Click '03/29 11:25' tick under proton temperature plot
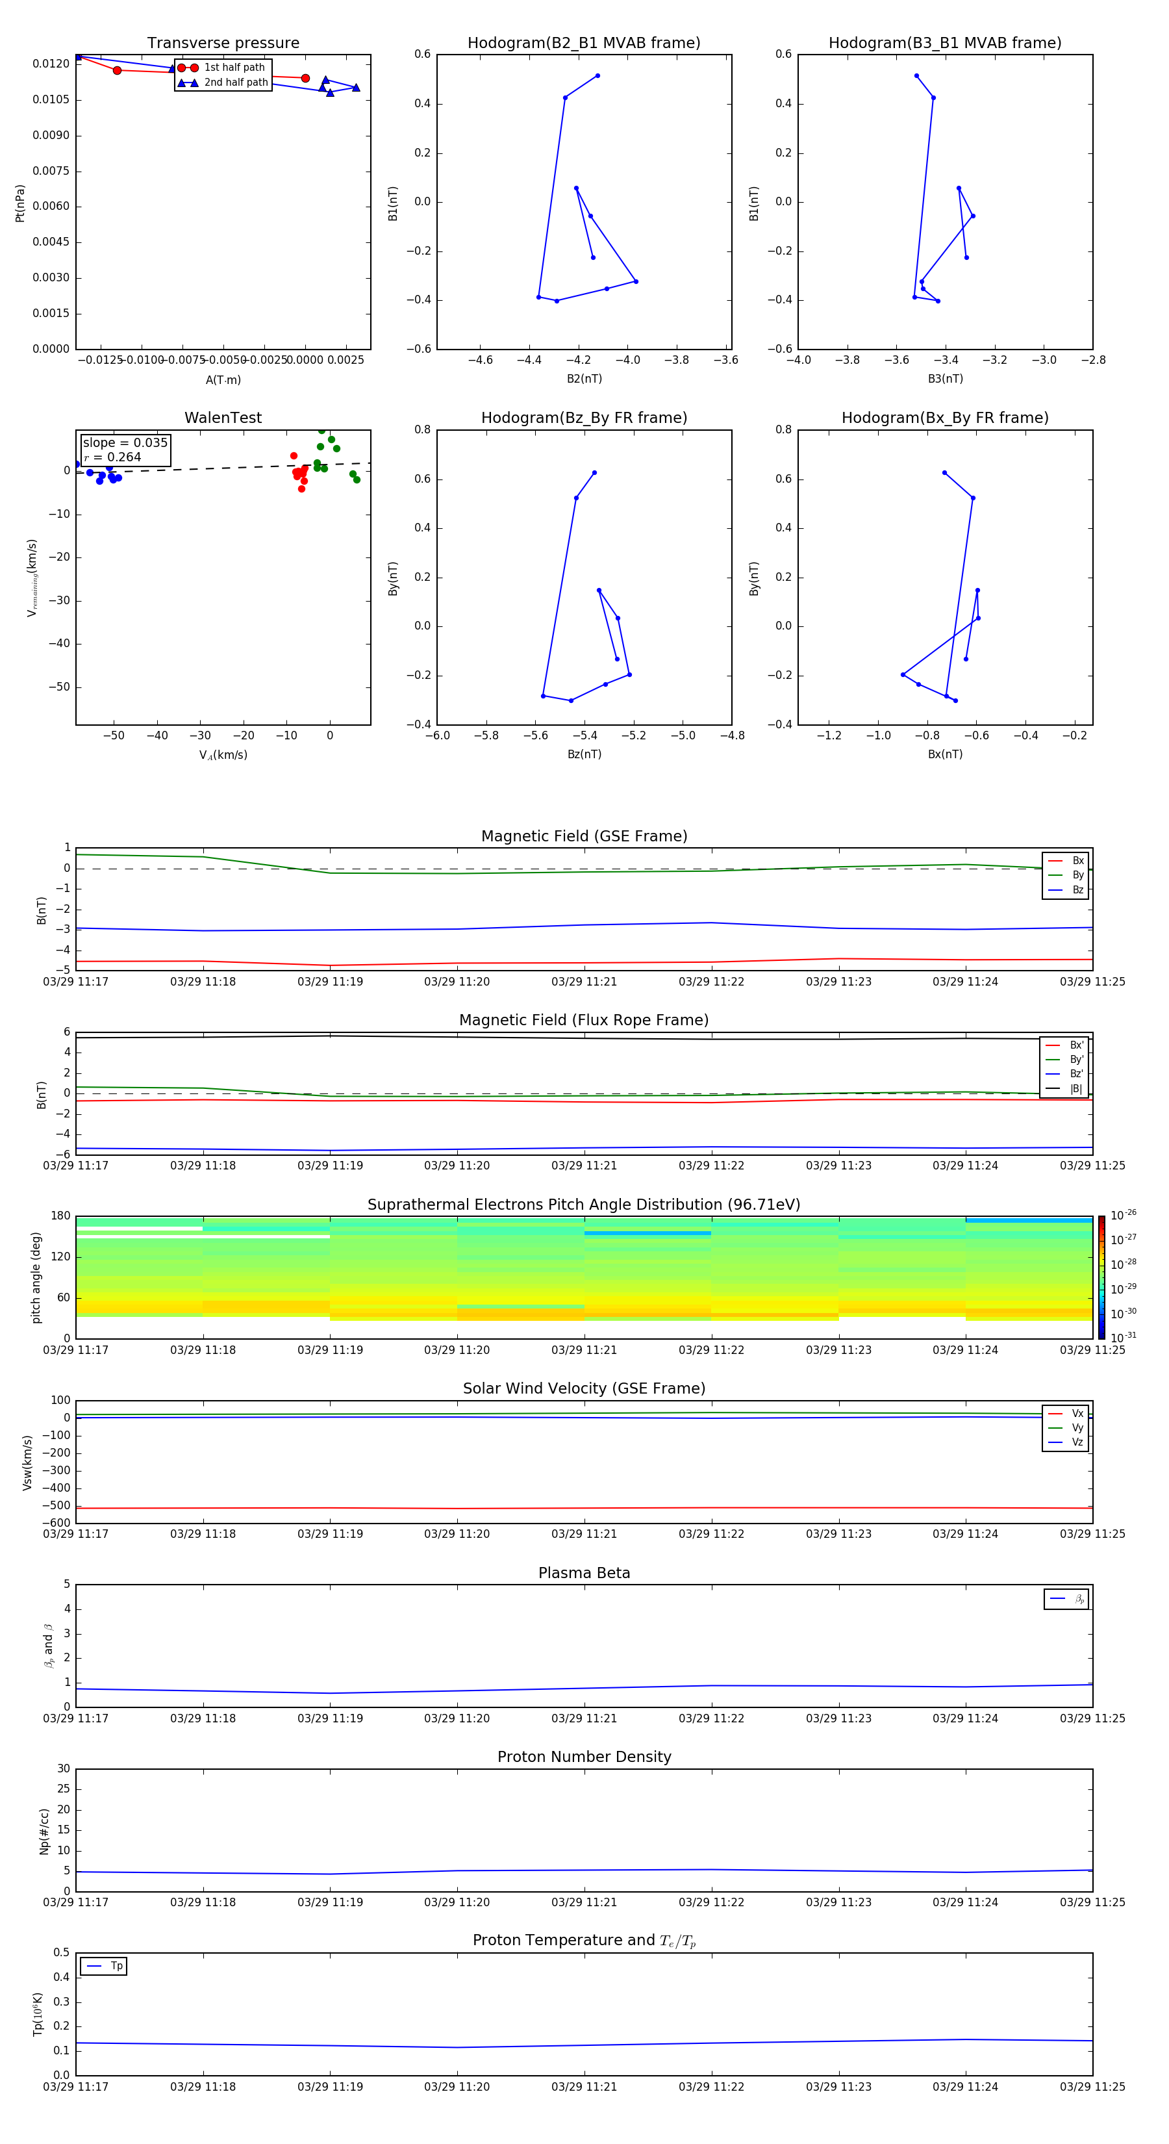Screen dimensions: 1169x2144 tap(1092, 2087)
